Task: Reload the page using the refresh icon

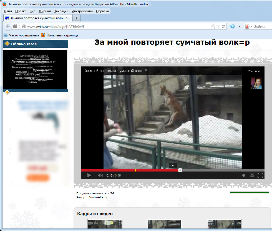Action: 223,26
